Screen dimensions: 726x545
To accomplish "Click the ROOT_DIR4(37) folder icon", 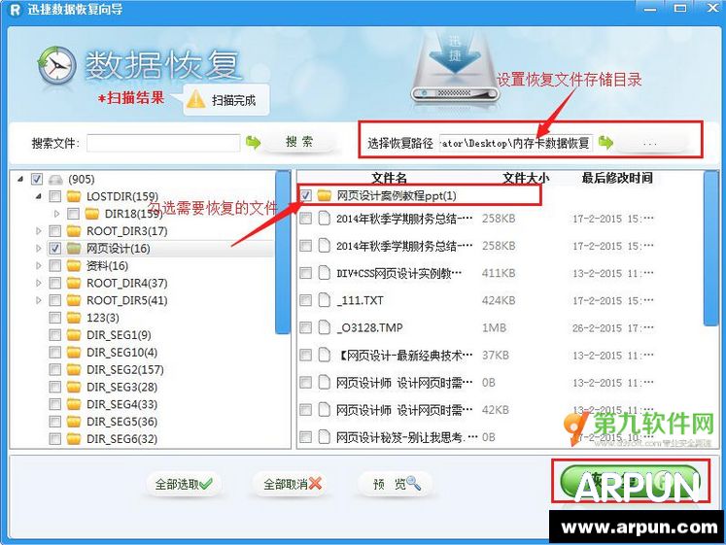I will click(x=74, y=283).
